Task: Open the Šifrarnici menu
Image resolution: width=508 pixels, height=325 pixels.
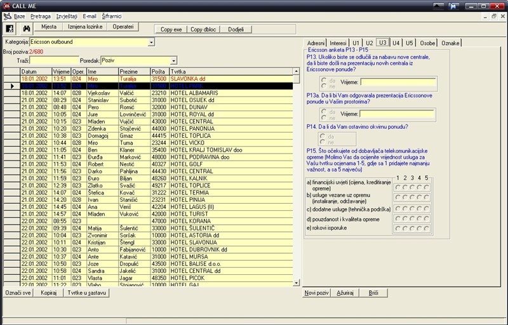Action: point(112,16)
